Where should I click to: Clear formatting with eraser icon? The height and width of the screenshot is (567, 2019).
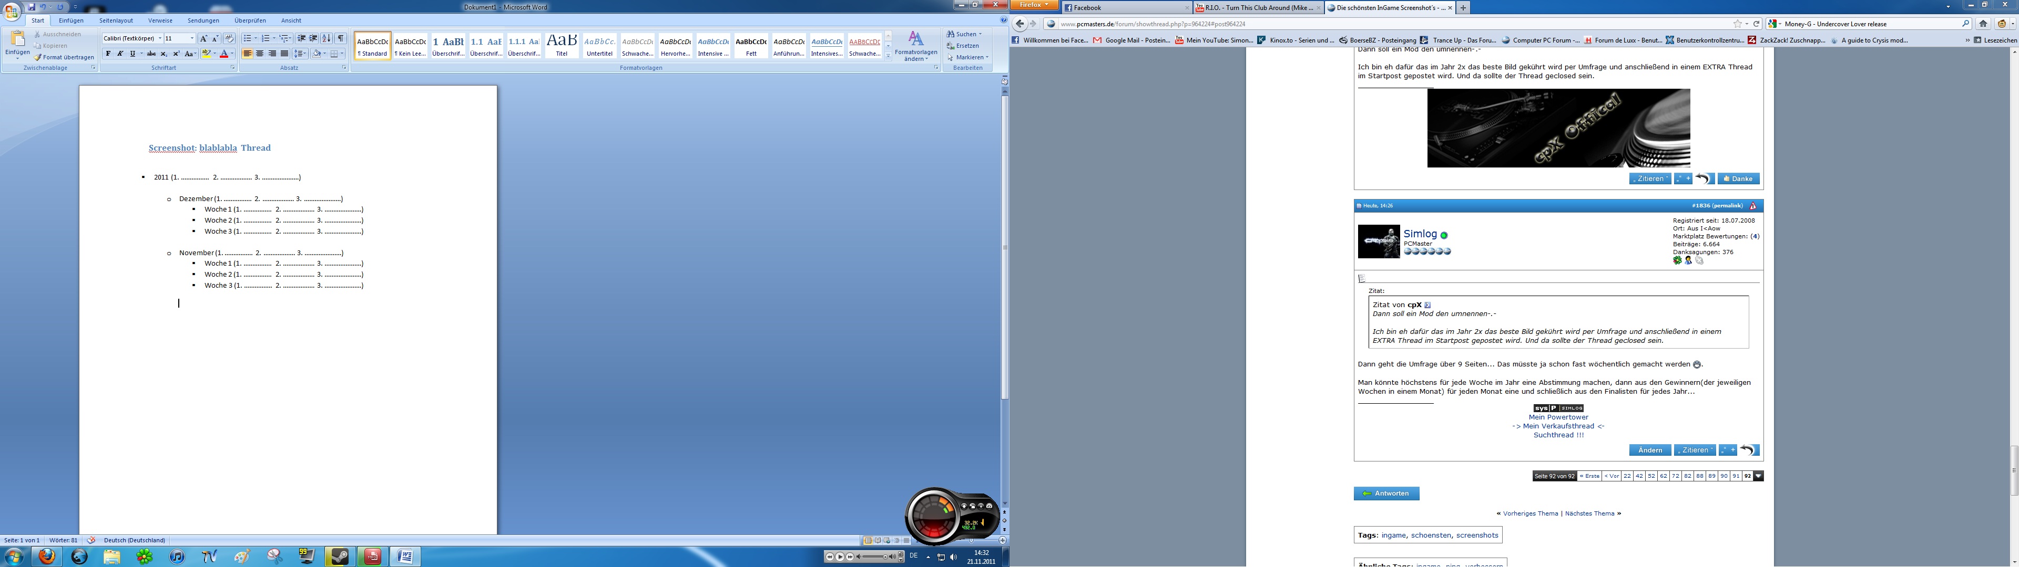pyautogui.click(x=229, y=38)
